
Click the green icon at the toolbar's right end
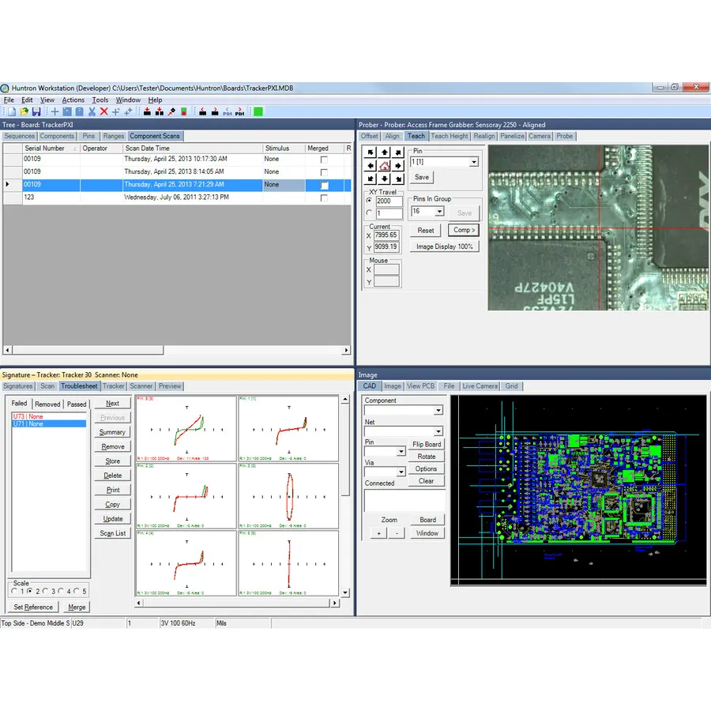click(258, 111)
